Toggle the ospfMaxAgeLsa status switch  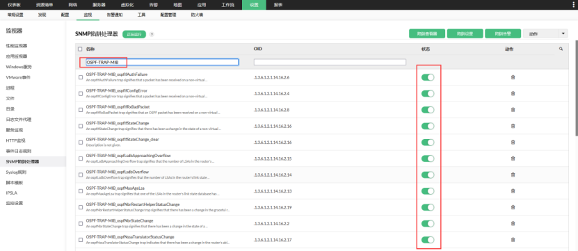point(428,191)
